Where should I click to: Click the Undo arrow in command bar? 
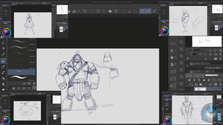click(x=85, y=11)
